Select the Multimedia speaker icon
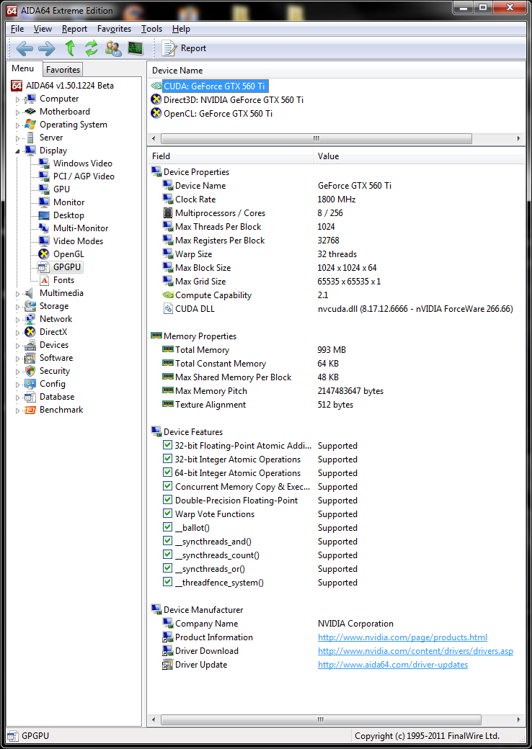 [x=30, y=293]
